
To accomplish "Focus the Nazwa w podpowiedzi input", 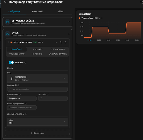I will (22, 108).
